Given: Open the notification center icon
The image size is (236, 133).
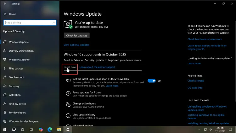Looking at the screenshot, I should pyautogui.click(x=230, y=130).
